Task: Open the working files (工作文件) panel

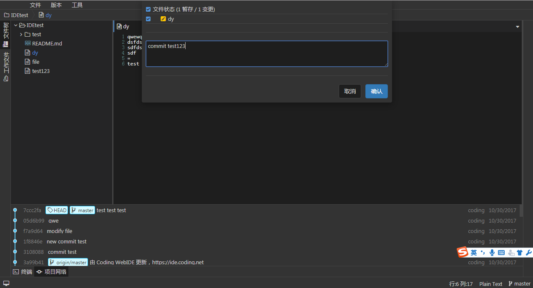Action: click(6, 63)
